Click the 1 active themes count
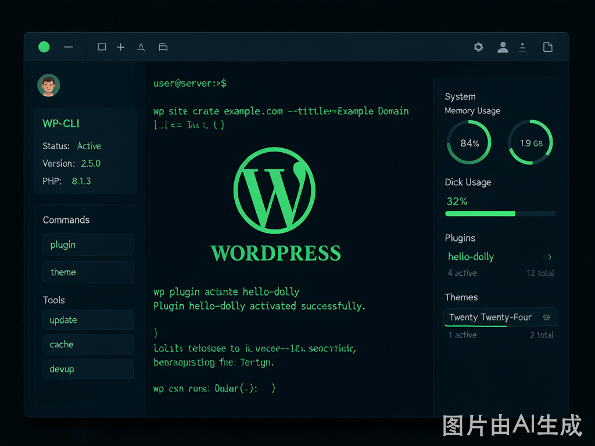Screen dimensions: 595x446 (x=462, y=335)
